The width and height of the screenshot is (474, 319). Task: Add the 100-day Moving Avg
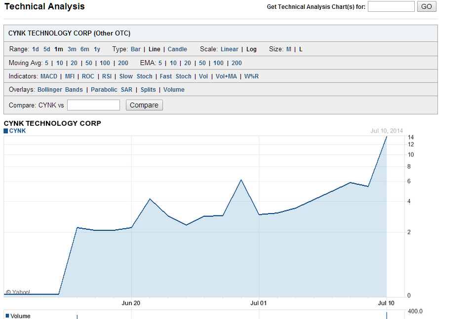(105, 63)
